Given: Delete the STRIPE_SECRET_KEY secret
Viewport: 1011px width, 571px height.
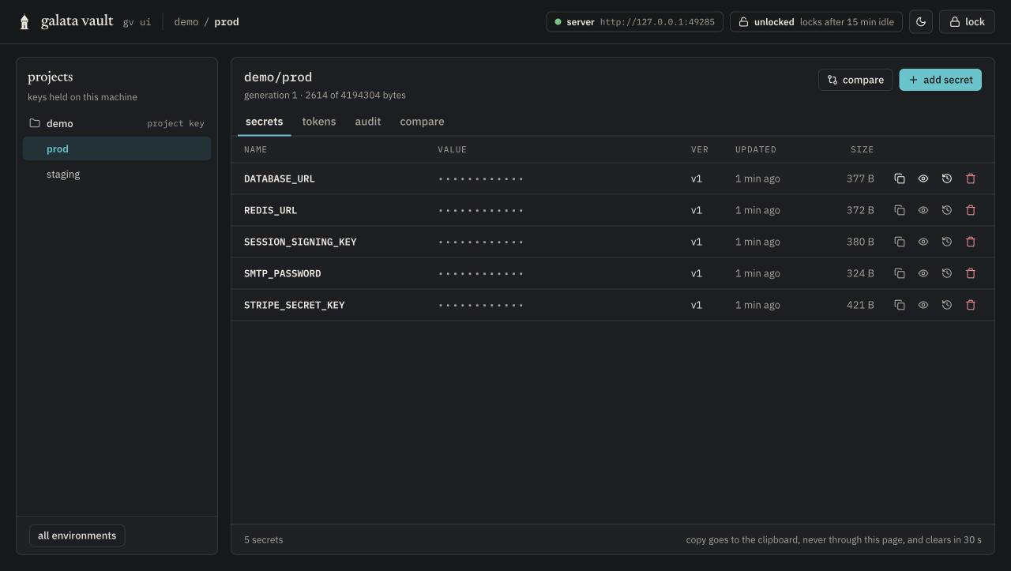Looking at the screenshot, I should [x=971, y=305].
